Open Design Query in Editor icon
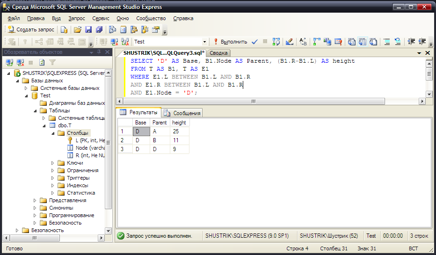The image size is (436, 255). [290, 42]
